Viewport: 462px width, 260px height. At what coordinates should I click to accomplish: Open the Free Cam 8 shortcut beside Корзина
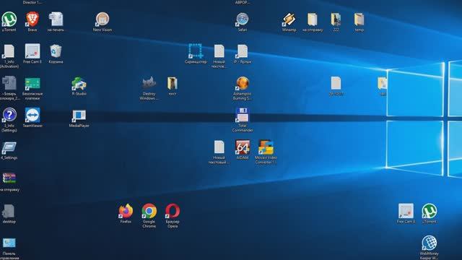click(x=32, y=51)
